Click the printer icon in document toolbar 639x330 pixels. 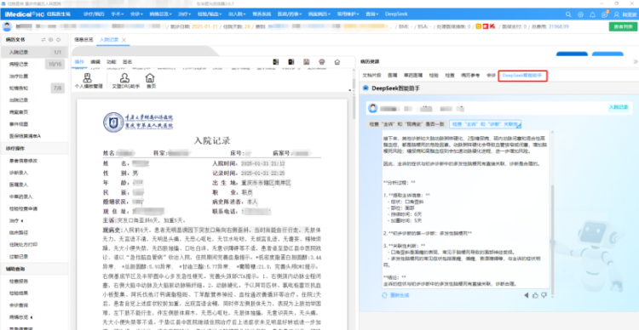[x=322, y=62]
